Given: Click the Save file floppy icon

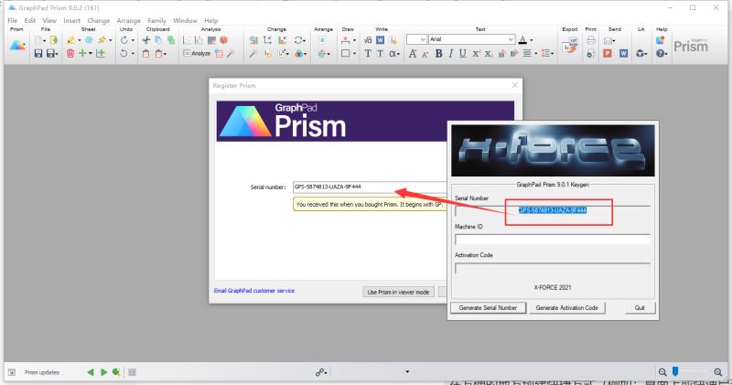Looking at the screenshot, I should (x=38, y=54).
